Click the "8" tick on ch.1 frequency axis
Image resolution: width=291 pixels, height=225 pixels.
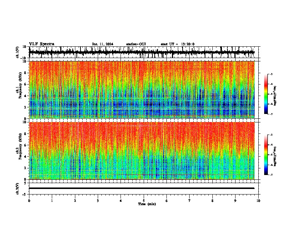tap(26, 73)
